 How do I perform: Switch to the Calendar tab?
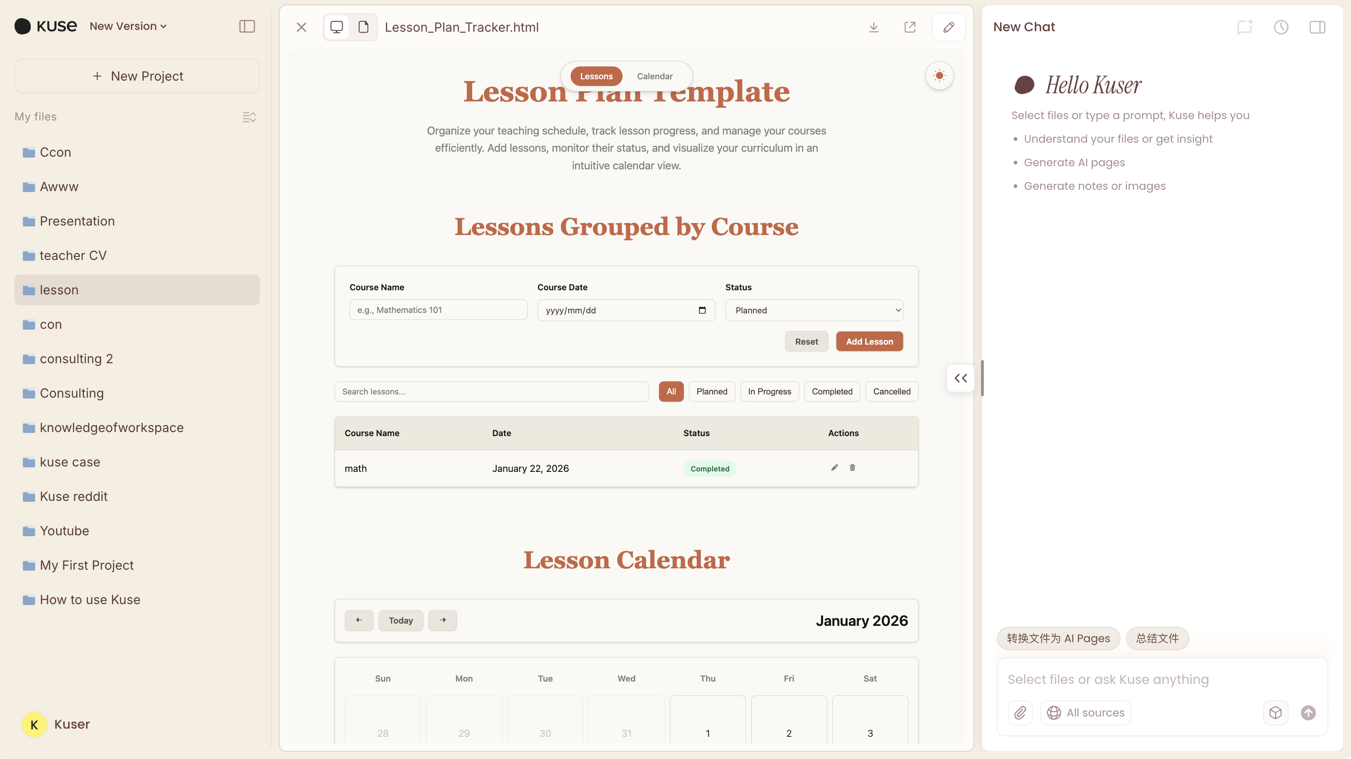[x=654, y=76]
